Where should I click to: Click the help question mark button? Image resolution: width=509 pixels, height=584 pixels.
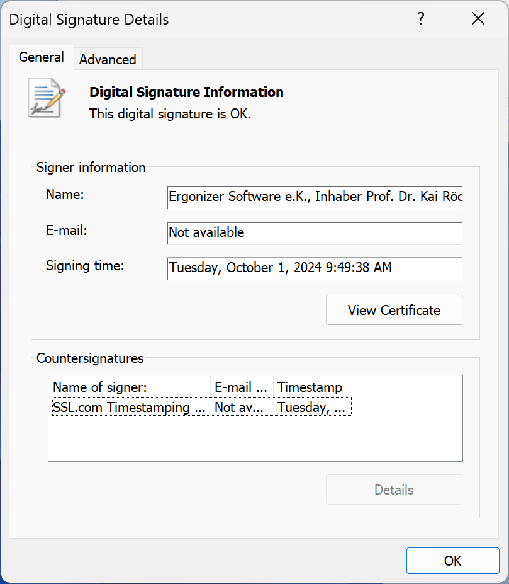point(421,19)
